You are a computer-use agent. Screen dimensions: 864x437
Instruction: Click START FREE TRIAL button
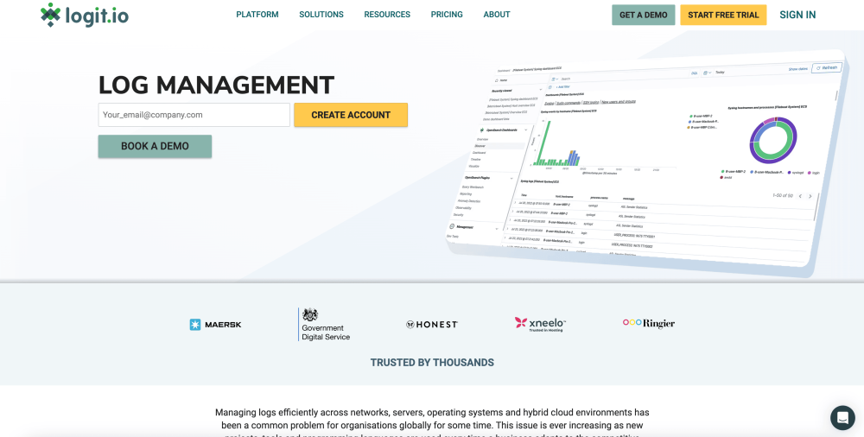tap(723, 15)
